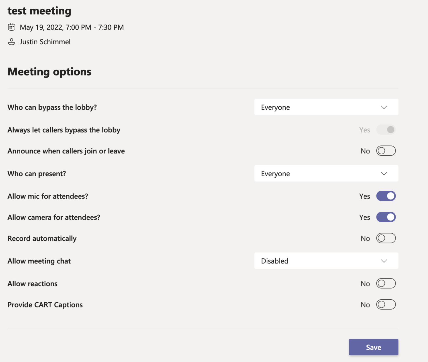Screen dimensions: 428x362
Task: Turn on 'Allow reactions'
Action: point(386,283)
